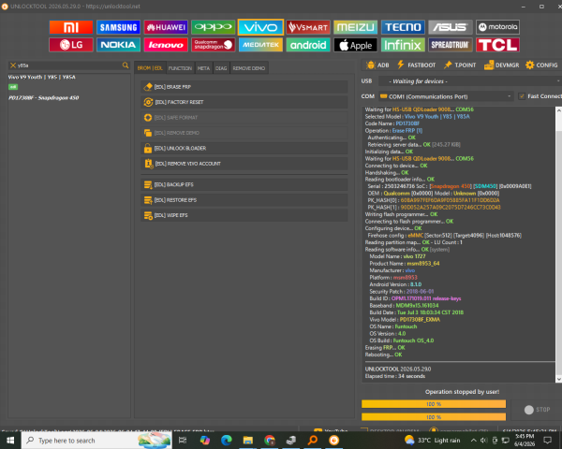Select the Lenovo brand logo
This screenshot has width=562, height=449.
pyautogui.click(x=166, y=45)
